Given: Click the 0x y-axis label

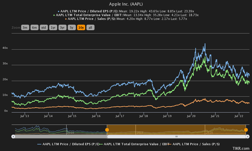Looking at the screenshot, I should [6, 111].
